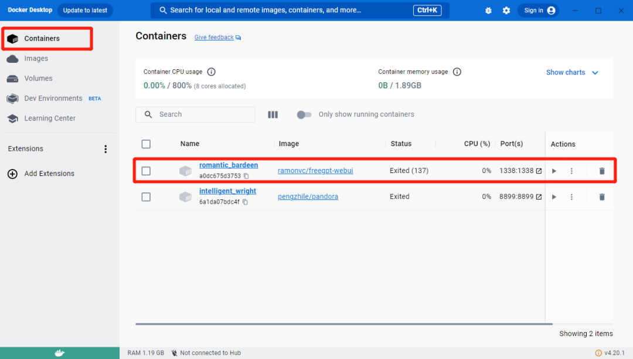Image resolution: width=633 pixels, height=359 pixels.
Task: Sort by Status column header
Action: coord(401,144)
